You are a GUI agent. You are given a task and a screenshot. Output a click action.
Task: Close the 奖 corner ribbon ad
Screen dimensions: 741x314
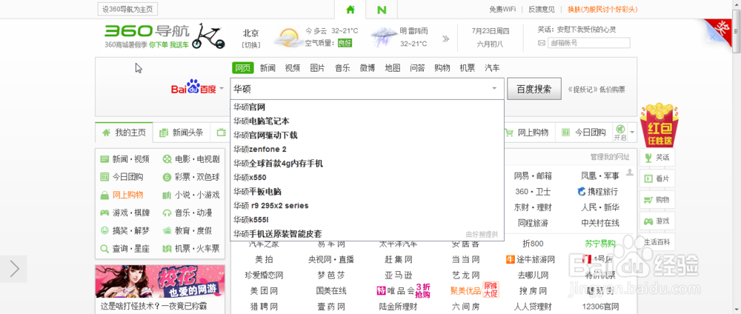(x=713, y=37)
